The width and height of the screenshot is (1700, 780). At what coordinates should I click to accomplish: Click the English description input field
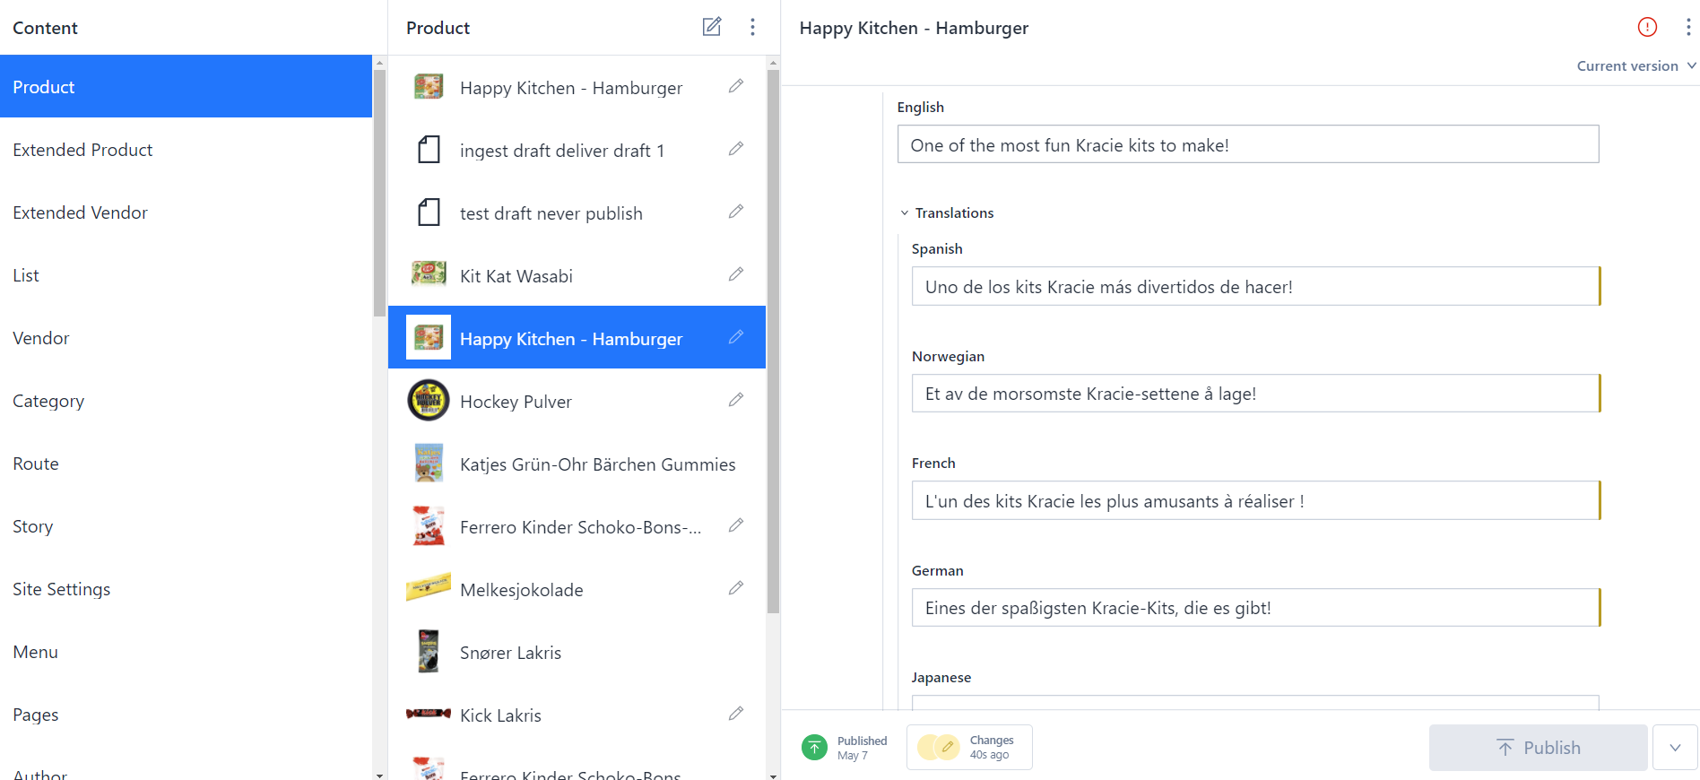(x=1247, y=144)
